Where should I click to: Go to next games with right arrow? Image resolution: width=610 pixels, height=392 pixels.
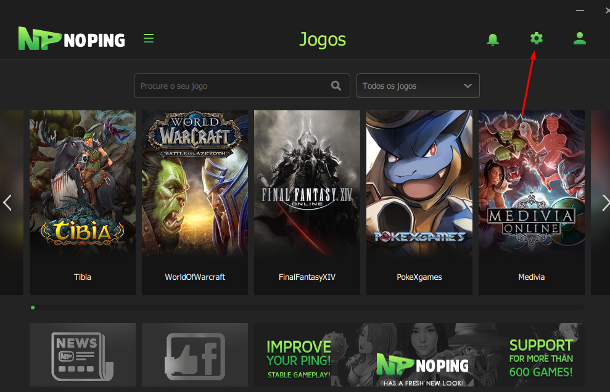coord(605,203)
